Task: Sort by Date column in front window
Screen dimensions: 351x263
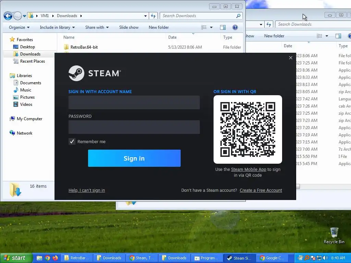Action: click(172, 37)
